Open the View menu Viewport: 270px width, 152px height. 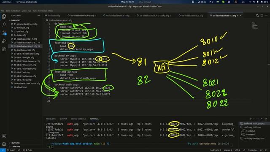pos(24,11)
